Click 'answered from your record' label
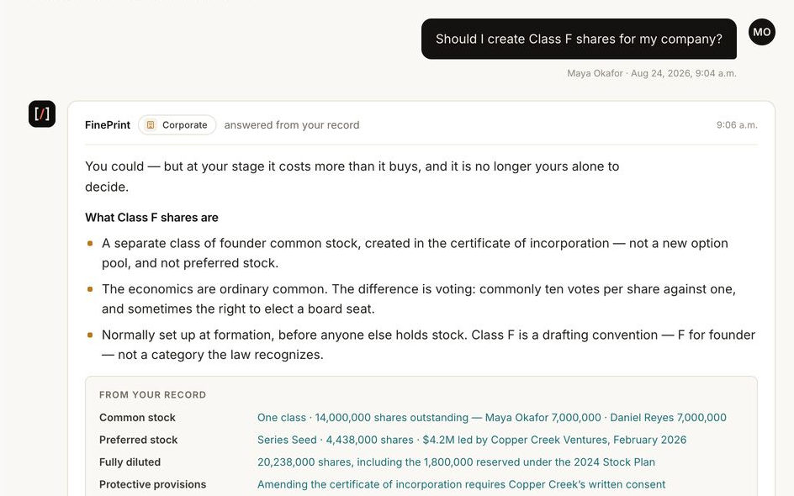Viewport: 794px width, 496px height. click(x=292, y=125)
